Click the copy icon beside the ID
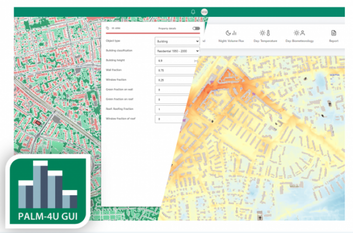353x233 pixels. pos(107,29)
